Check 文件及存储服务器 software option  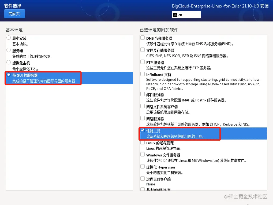tap(142, 50)
